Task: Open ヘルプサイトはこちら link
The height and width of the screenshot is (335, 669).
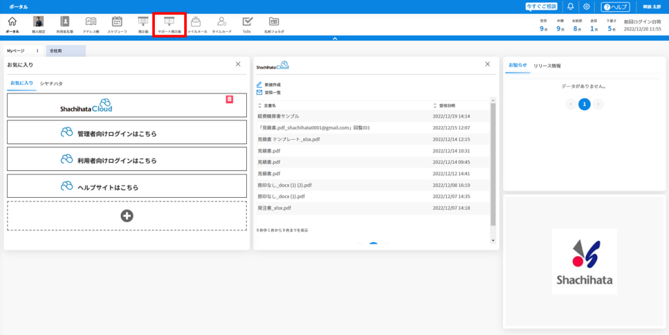Action: [x=127, y=186]
